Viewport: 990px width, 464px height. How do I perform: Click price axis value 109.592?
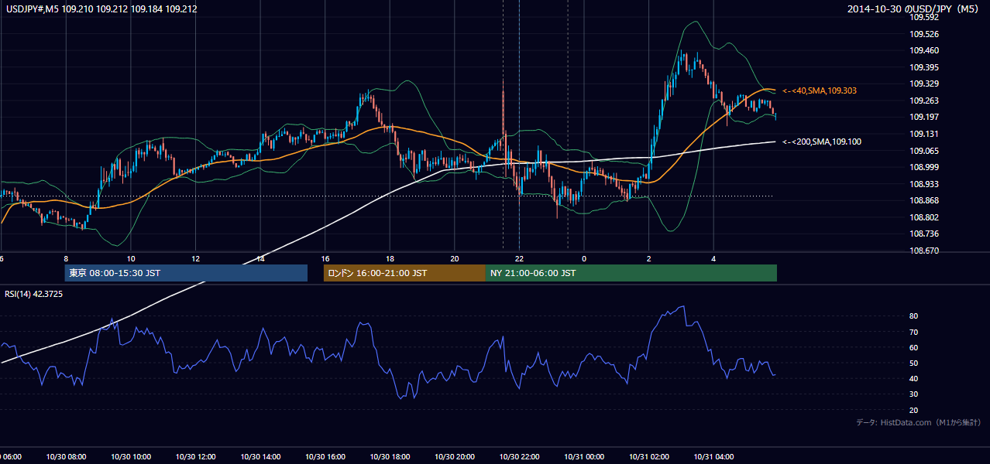[923, 17]
